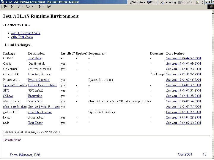Screen dimensions: 214x160
Task: Open the GDMP row date fetched link
Action: pos(184,58)
